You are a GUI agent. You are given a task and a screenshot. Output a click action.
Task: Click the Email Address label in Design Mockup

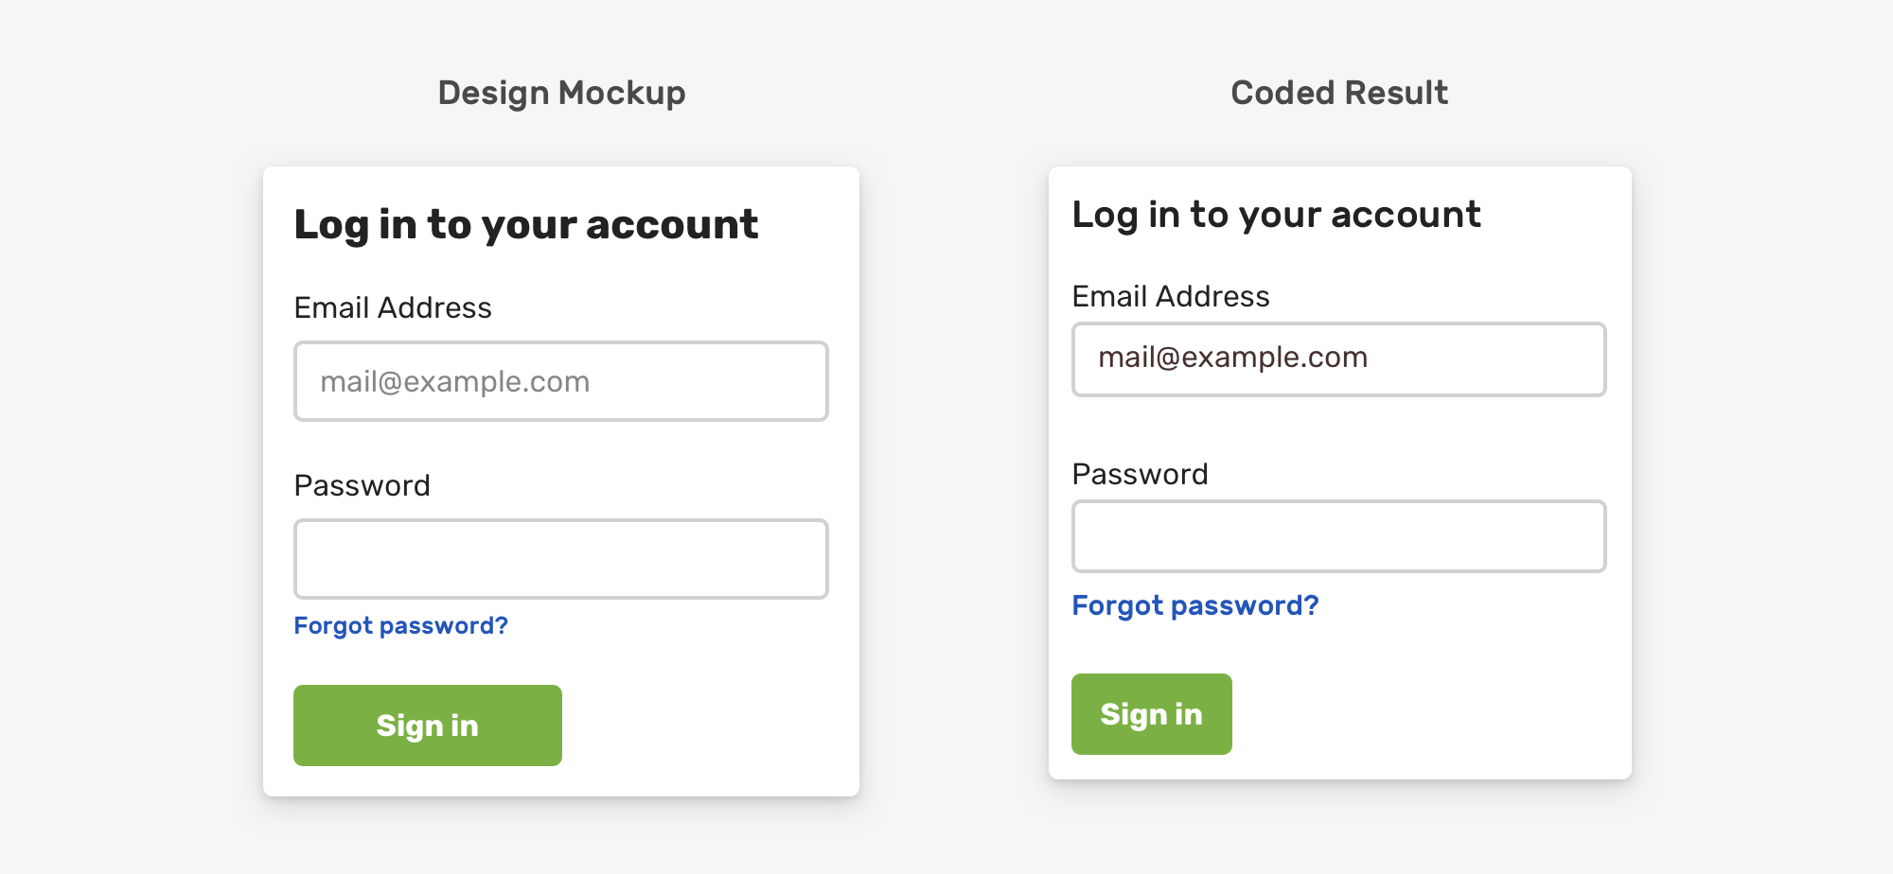(393, 307)
